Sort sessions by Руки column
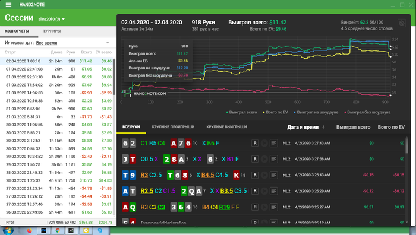Viewport: 416px width, 235px height. coord(71,52)
